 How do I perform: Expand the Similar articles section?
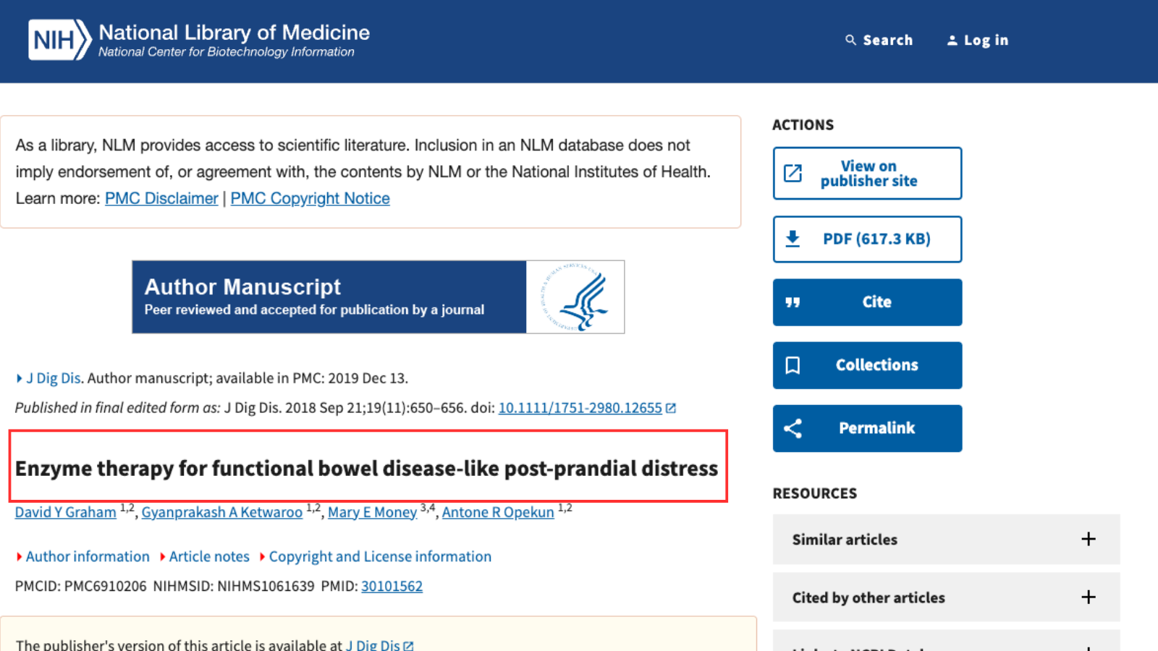click(1088, 539)
